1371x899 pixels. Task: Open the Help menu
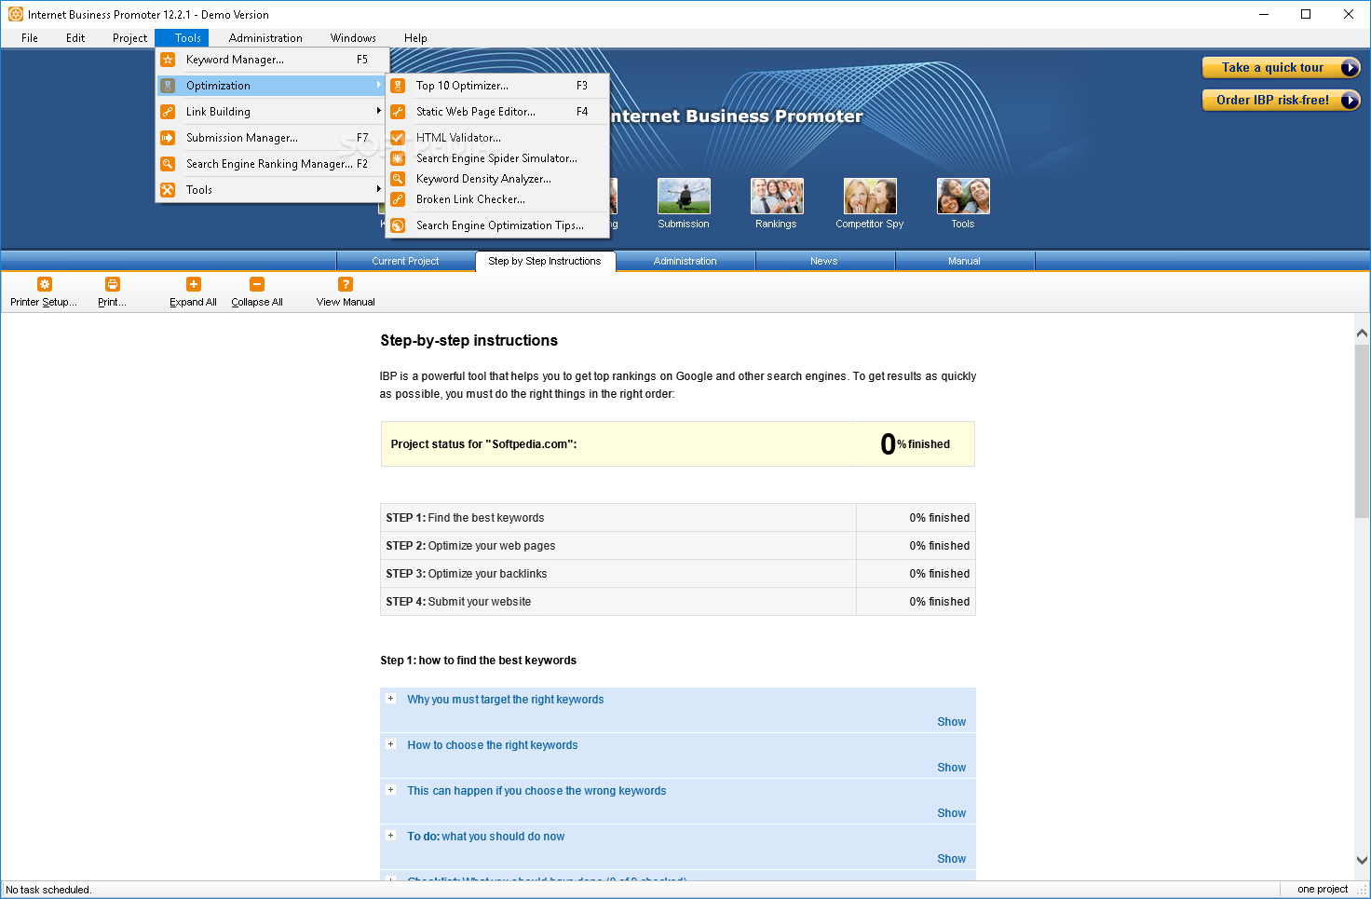tap(415, 38)
